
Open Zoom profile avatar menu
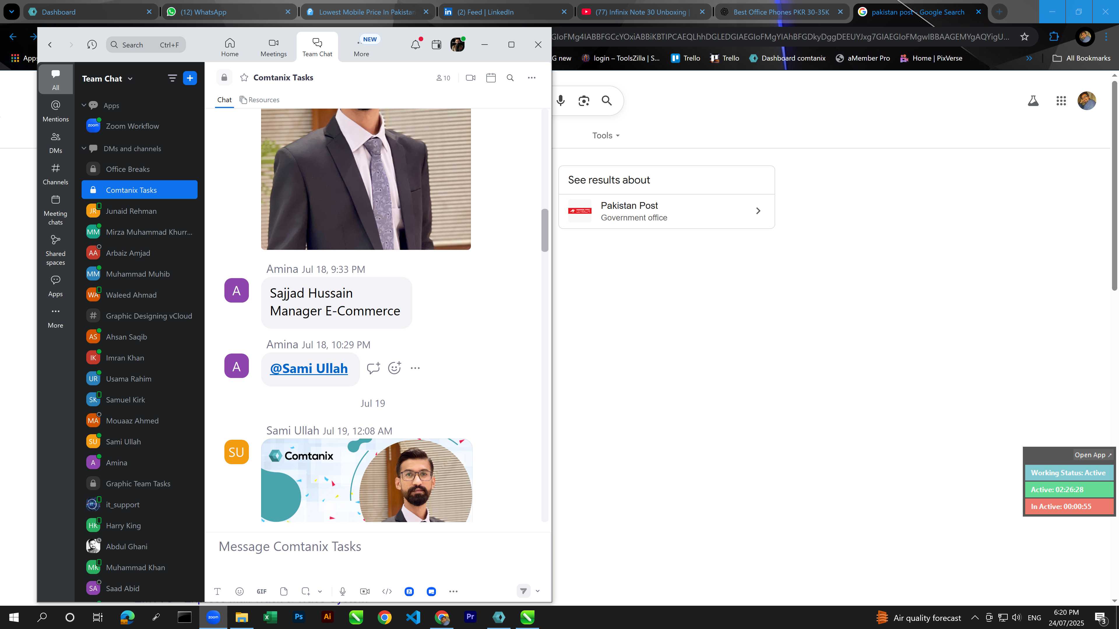pyautogui.click(x=458, y=44)
